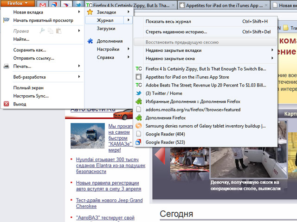Click page icon of addons.mozilla.org entry
Image resolution: width=297 pixels, height=222 pixels.
(x=139, y=110)
